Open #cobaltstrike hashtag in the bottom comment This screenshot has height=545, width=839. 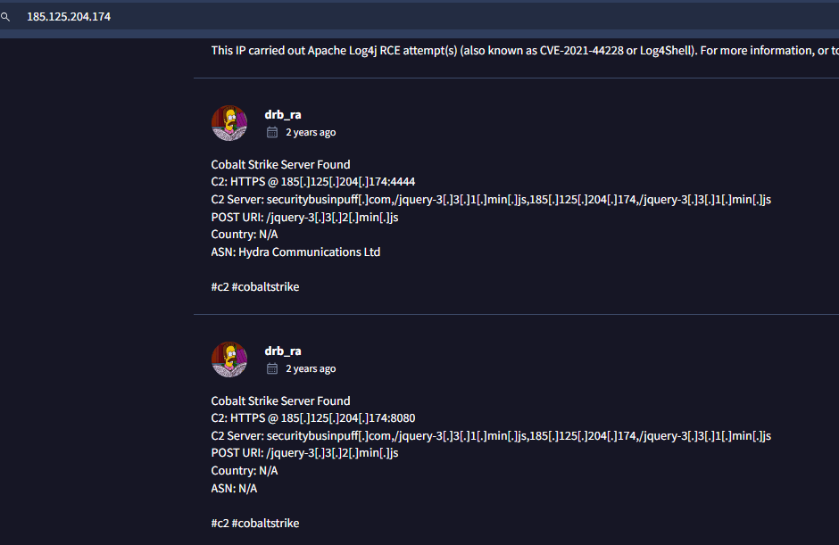pyautogui.click(x=265, y=523)
